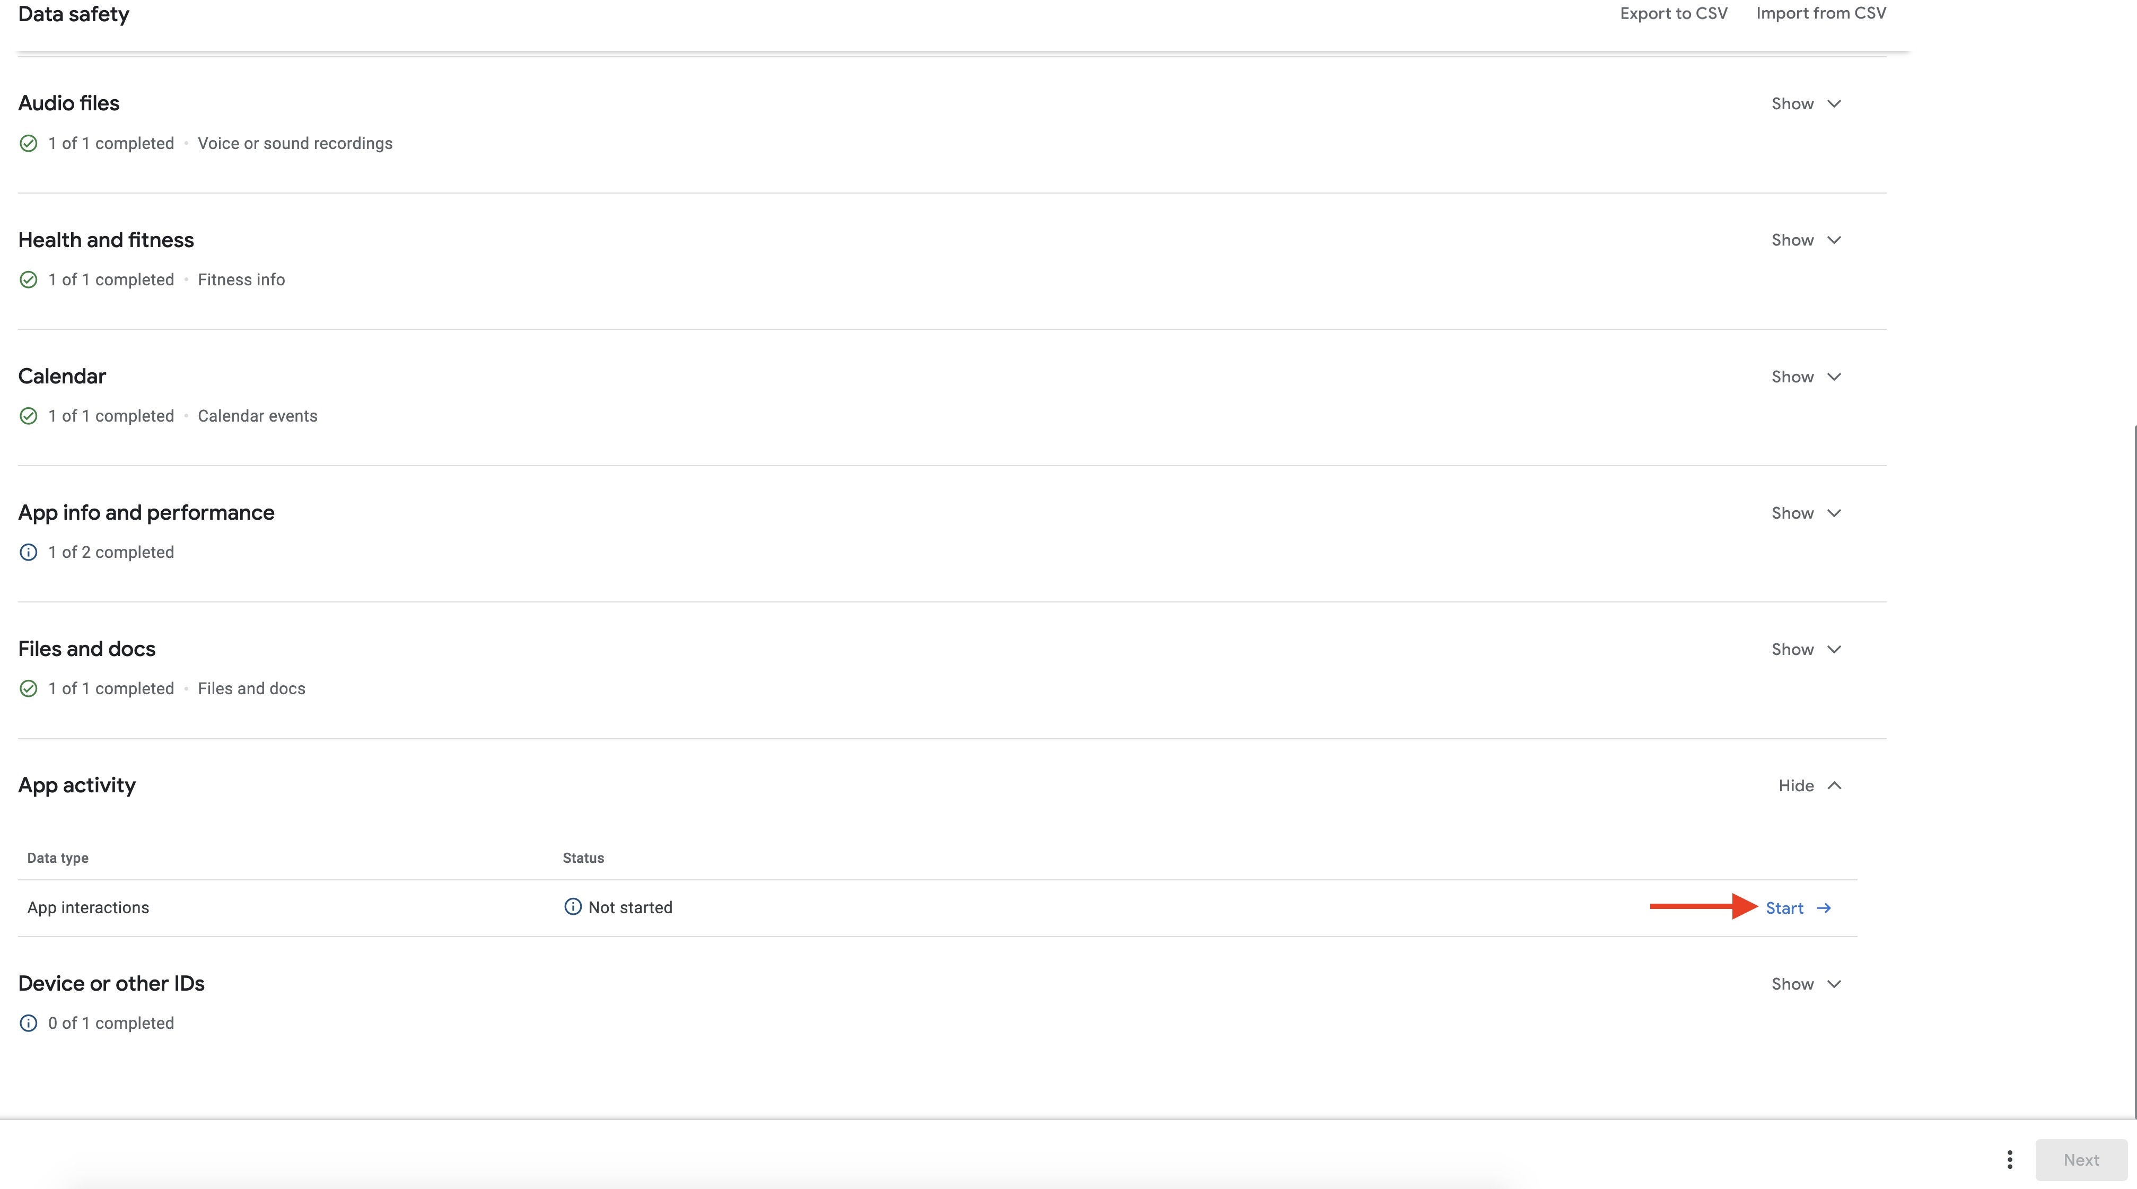Click the 'Audio files' heading
The image size is (2137, 1189).
click(x=69, y=103)
